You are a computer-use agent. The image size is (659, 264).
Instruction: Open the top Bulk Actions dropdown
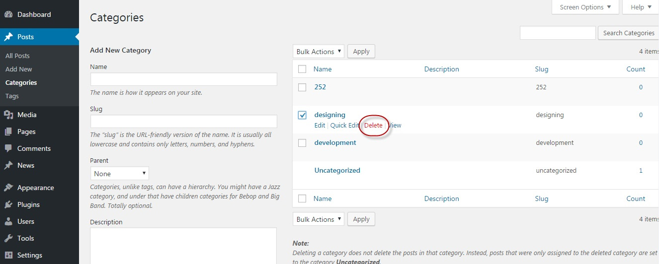[319, 52]
